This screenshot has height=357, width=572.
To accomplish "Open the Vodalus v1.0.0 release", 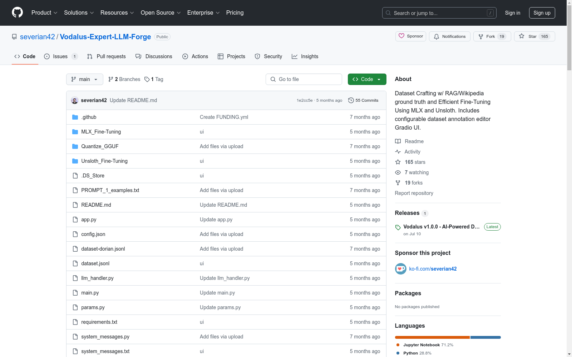I will 442,227.
